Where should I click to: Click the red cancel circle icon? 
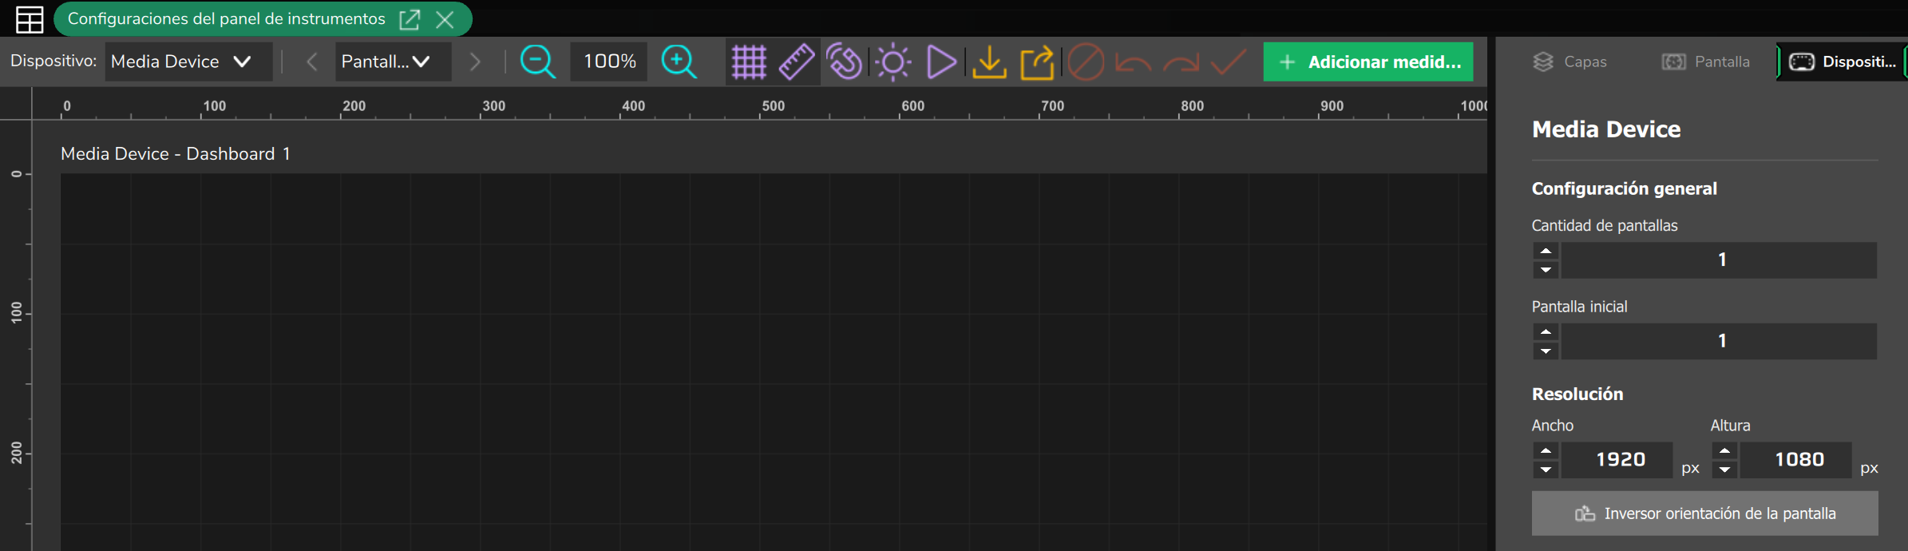tap(1086, 61)
